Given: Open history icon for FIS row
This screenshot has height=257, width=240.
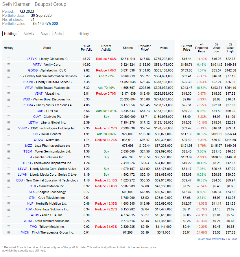Looking at the screenshot, I should click(8, 76).
